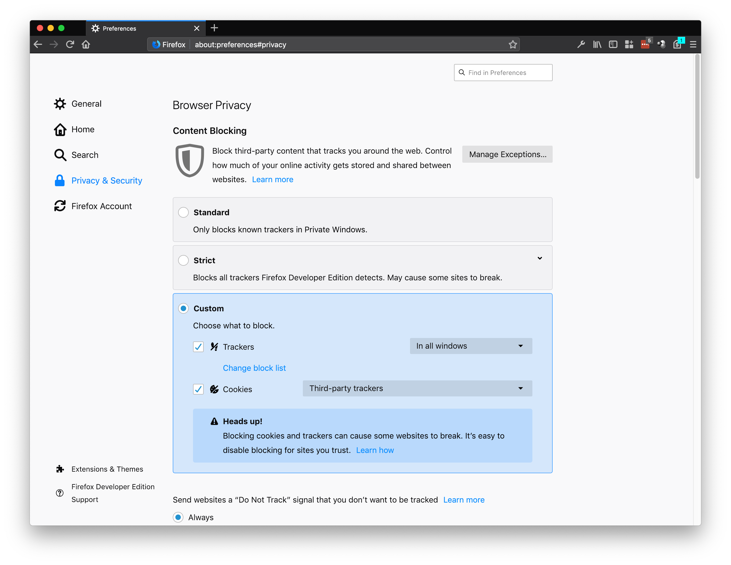
Task: Click the red extension icon with badge 5
Action: pos(645,44)
